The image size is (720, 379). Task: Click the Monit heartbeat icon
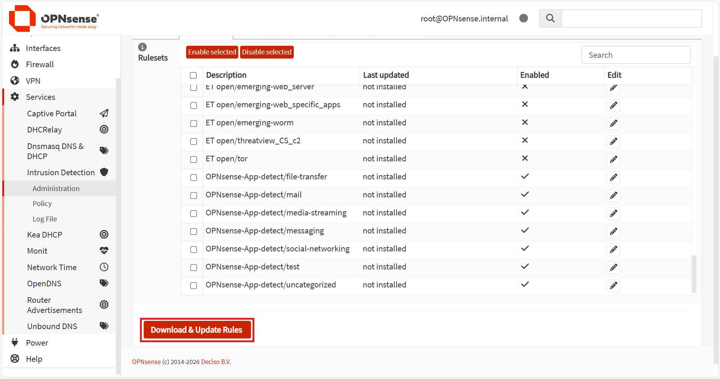[104, 251]
